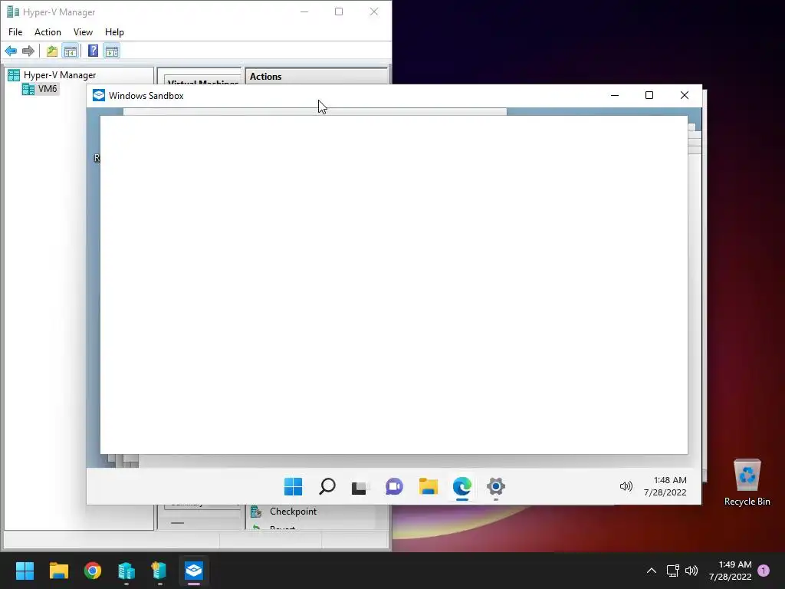Select the VM6 server in the tree
785x589 pixels.
(40, 89)
